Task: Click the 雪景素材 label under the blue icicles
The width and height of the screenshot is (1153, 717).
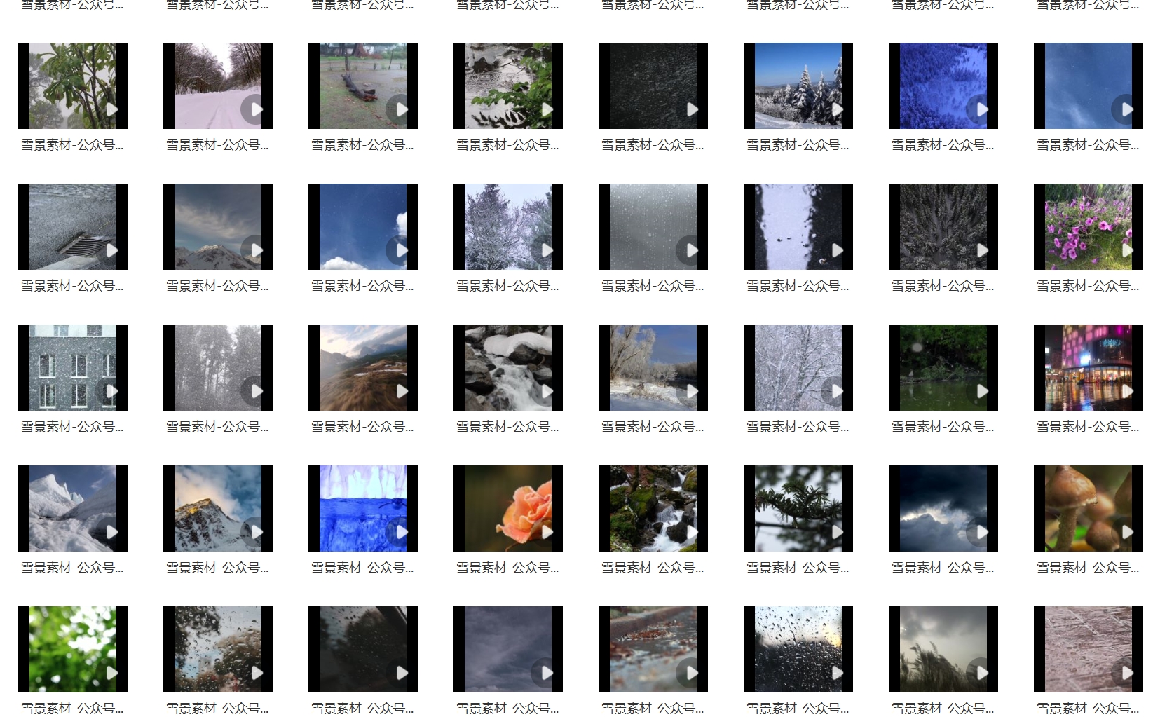Action: pyautogui.click(x=362, y=568)
